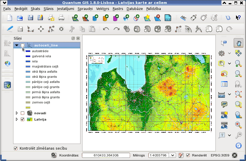Add PostGIS layer icon
This screenshot has height=161, width=246.
95,18
